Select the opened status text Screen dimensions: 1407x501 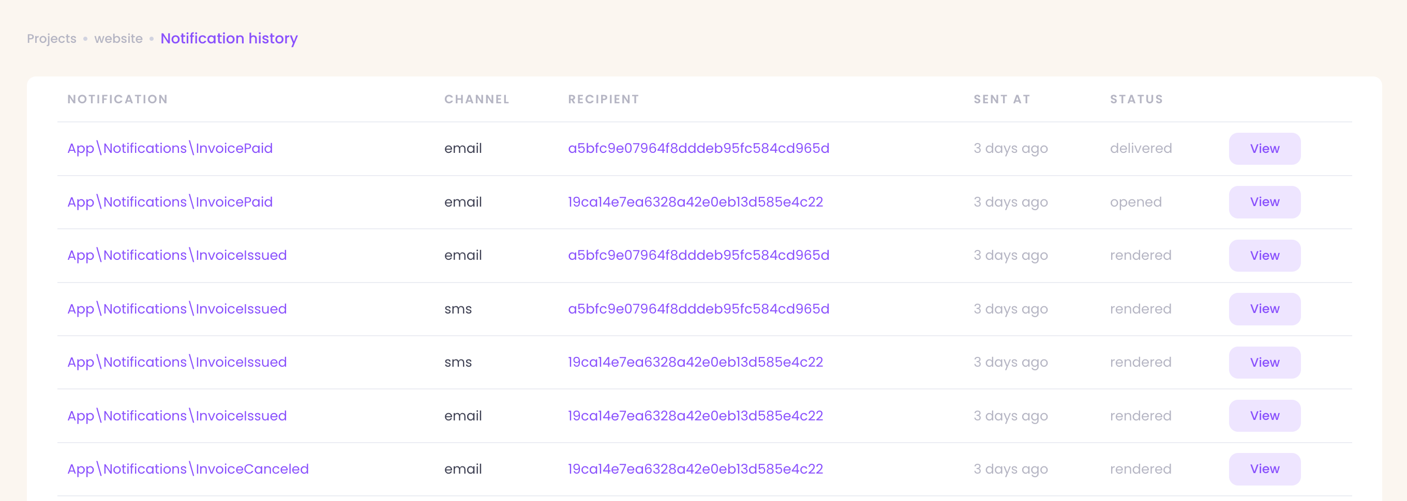[x=1135, y=202]
